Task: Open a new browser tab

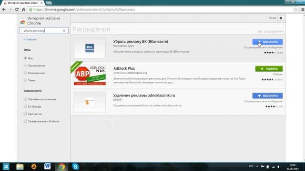Action: click(x=49, y=3)
